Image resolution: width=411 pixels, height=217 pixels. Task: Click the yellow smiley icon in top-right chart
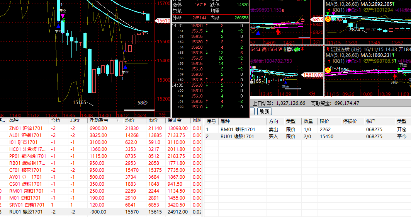pos(328,19)
